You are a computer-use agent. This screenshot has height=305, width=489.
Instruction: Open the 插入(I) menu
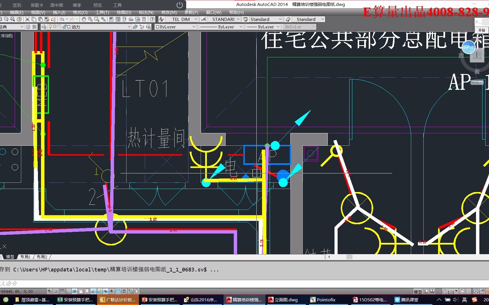59,12
